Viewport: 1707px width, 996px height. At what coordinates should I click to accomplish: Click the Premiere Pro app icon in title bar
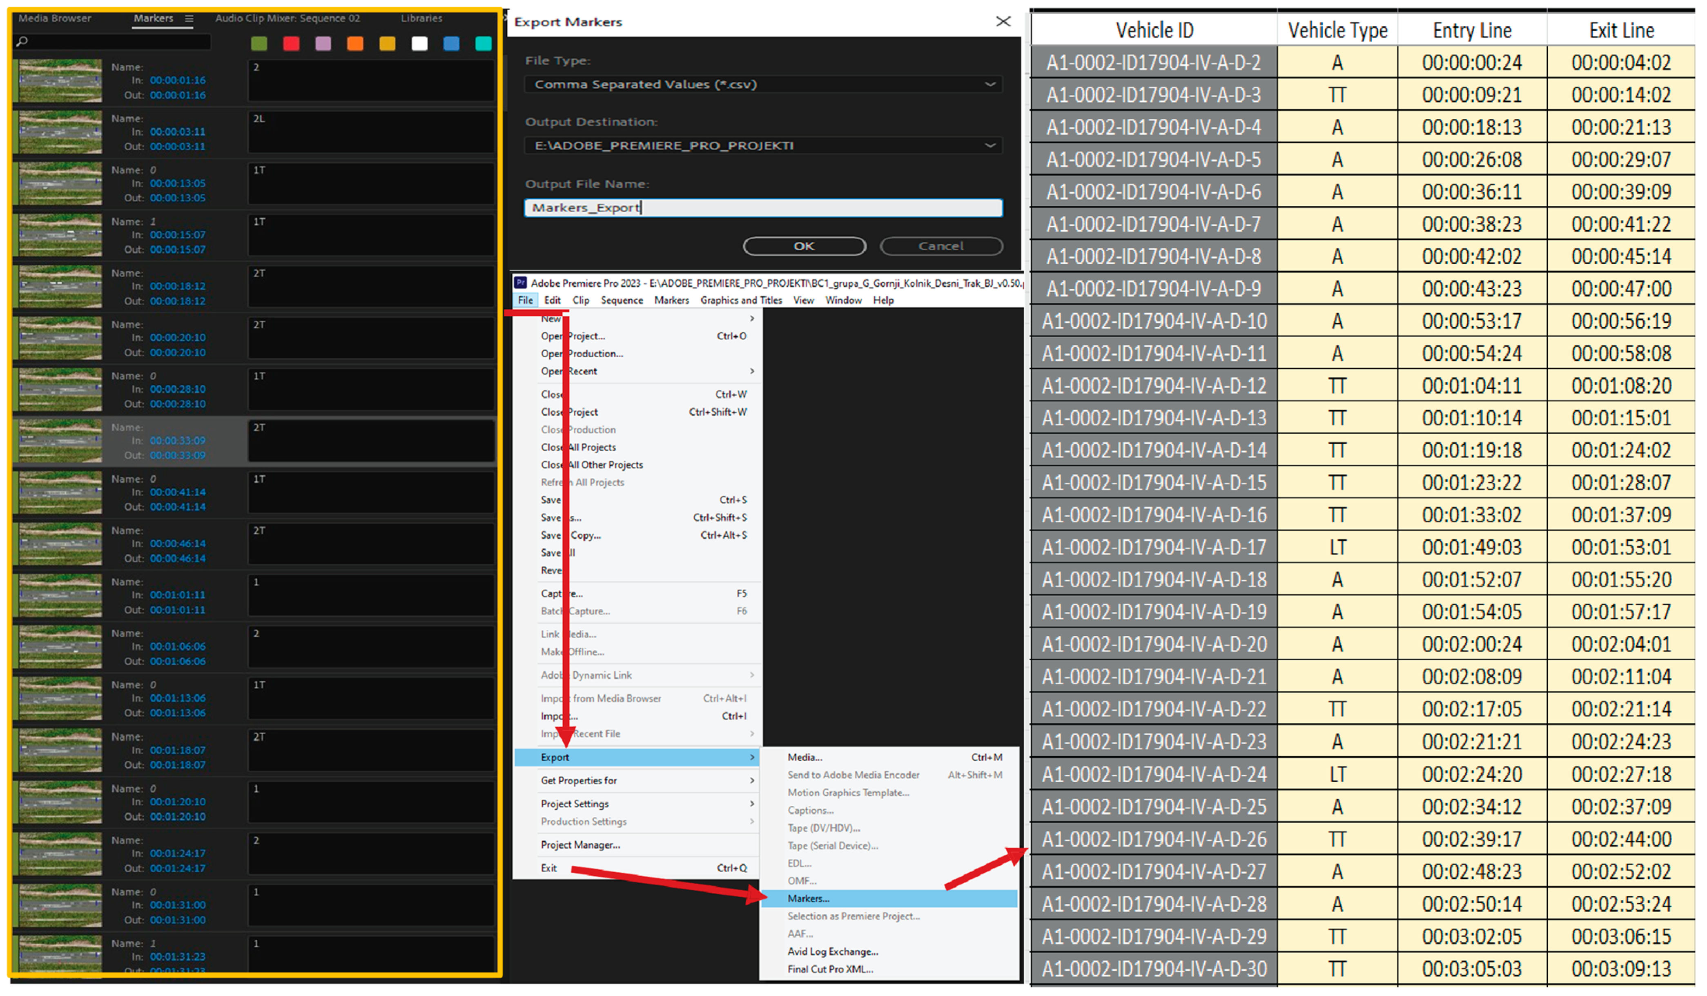tap(520, 283)
